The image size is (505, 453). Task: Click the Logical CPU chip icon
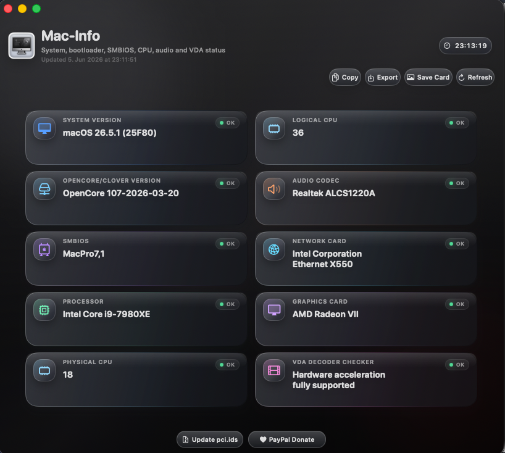click(274, 128)
